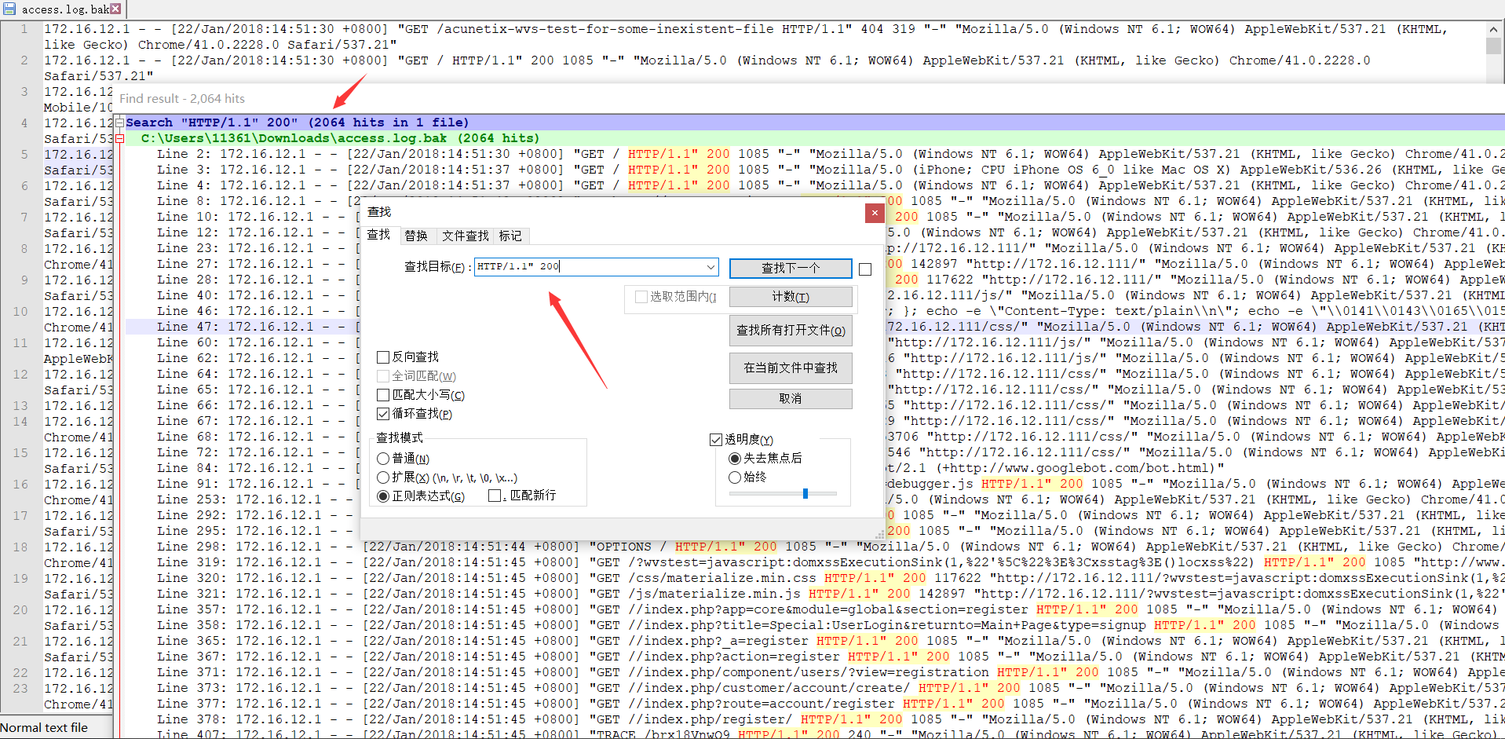Collapse the Search "HTTP/1.1" 200 results node
The image size is (1505, 739).
pos(119,123)
